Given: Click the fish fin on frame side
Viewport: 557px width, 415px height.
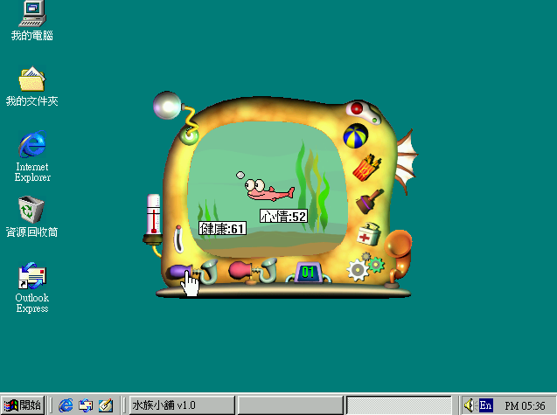Looking at the screenshot, I should (407, 162).
